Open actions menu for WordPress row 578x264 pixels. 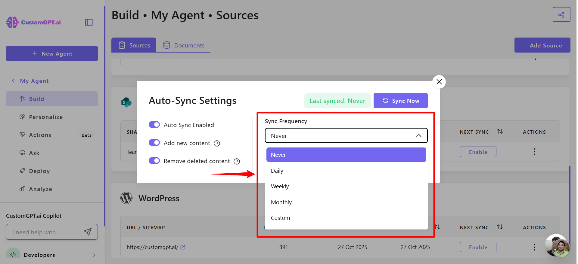pos(535,247)
